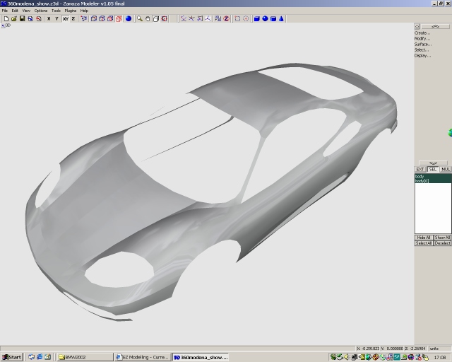Click the New file icon in toolbar
Viewport: 452px width, 362px height.
click(6, 18)
